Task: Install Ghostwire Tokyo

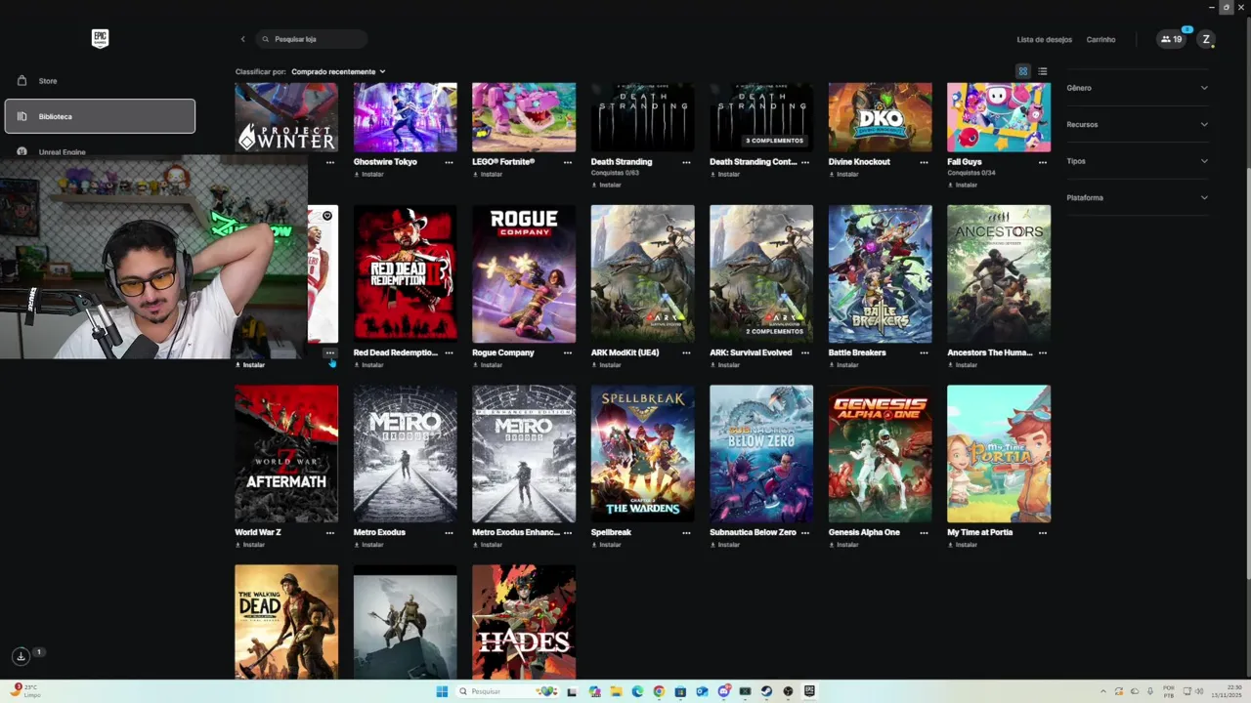Action: 368,174
